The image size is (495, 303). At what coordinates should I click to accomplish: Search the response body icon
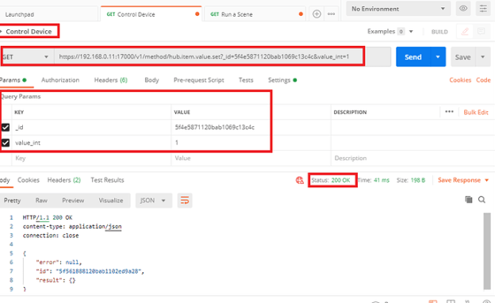[482, 199]
